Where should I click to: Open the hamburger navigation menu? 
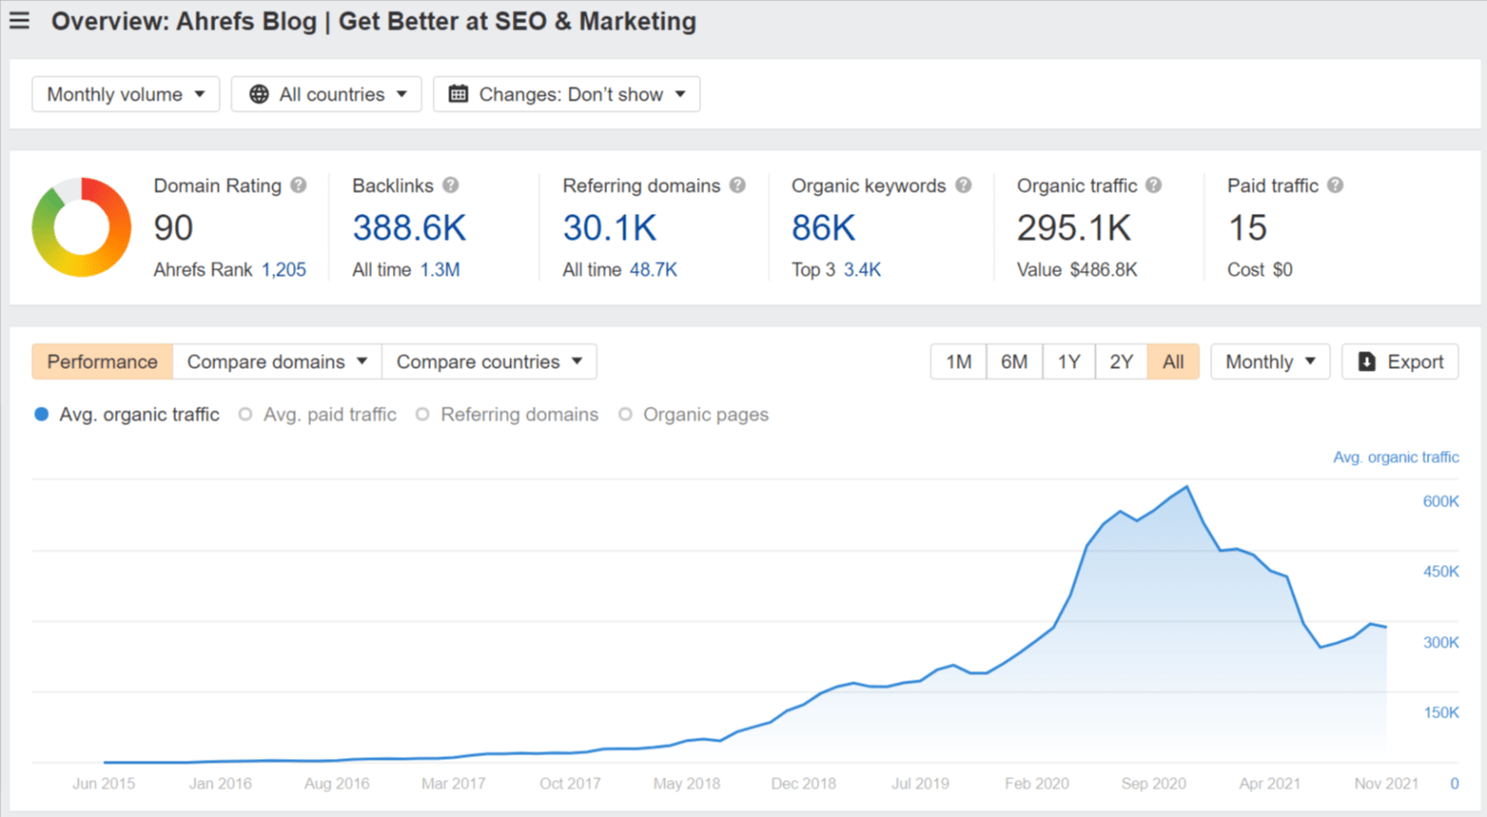(19, 20)
